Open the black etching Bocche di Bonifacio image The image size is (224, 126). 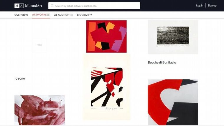[x=173, y=37]
